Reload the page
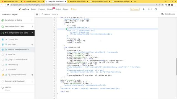This screenshot has height=99, width=177. (8, 5)
